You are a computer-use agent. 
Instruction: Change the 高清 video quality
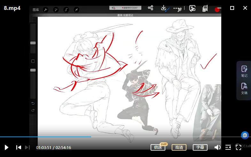[179, 147]
